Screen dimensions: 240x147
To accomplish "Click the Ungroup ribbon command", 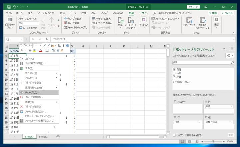I will (x=71, y=23).
